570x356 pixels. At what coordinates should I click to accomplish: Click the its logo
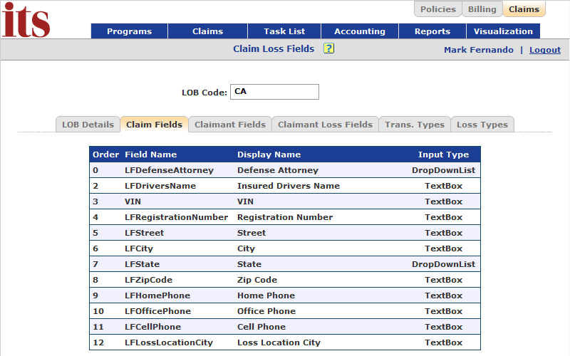click(x=26, y=20)
